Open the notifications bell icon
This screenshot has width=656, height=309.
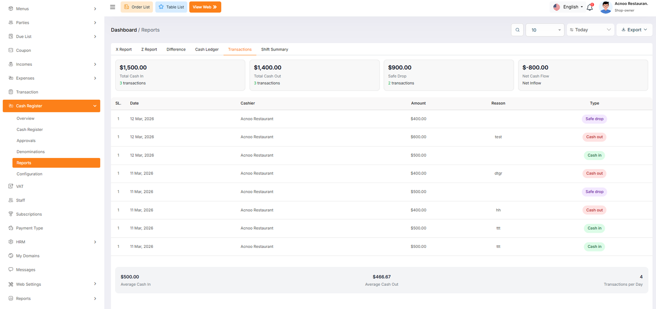click(590, 7)
